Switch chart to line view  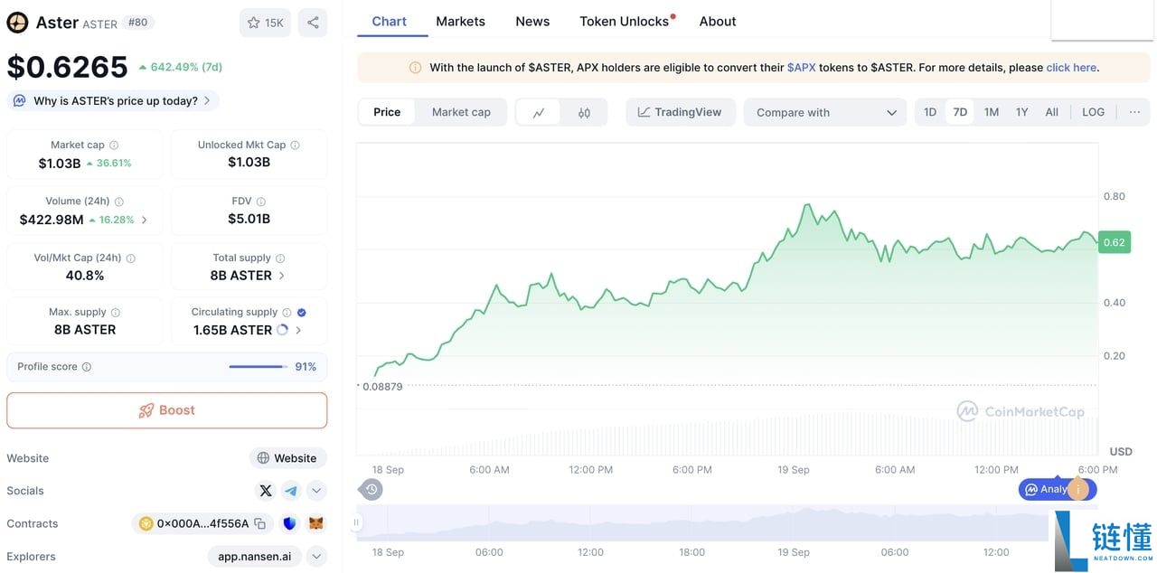[539, 112]
